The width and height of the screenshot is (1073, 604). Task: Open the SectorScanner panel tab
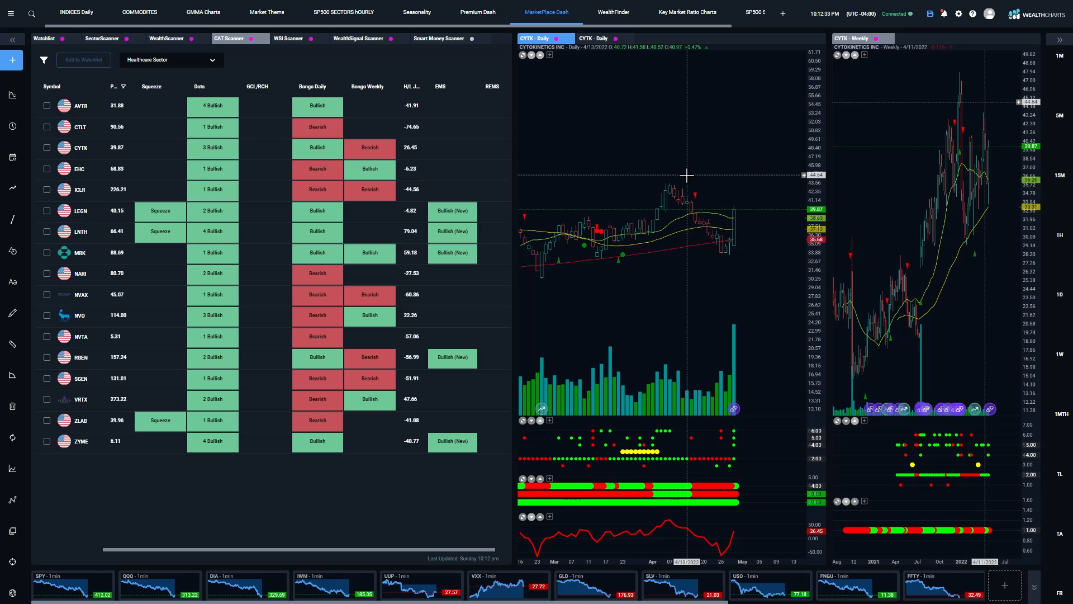coord(102,39)
